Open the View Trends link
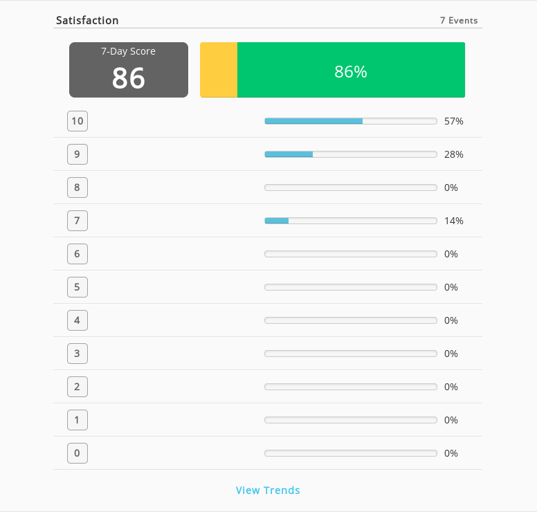Screen dimensions: 537x512 [268, 490]
